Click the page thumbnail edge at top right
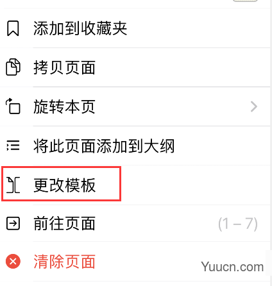 click(x=245, y=1)
